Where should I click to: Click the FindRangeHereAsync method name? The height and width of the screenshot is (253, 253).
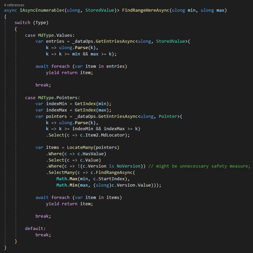[x=146, y=10]
